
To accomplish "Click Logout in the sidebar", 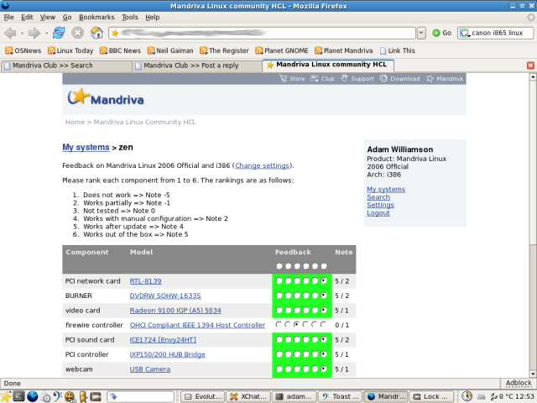I will (x=378, y=212).
